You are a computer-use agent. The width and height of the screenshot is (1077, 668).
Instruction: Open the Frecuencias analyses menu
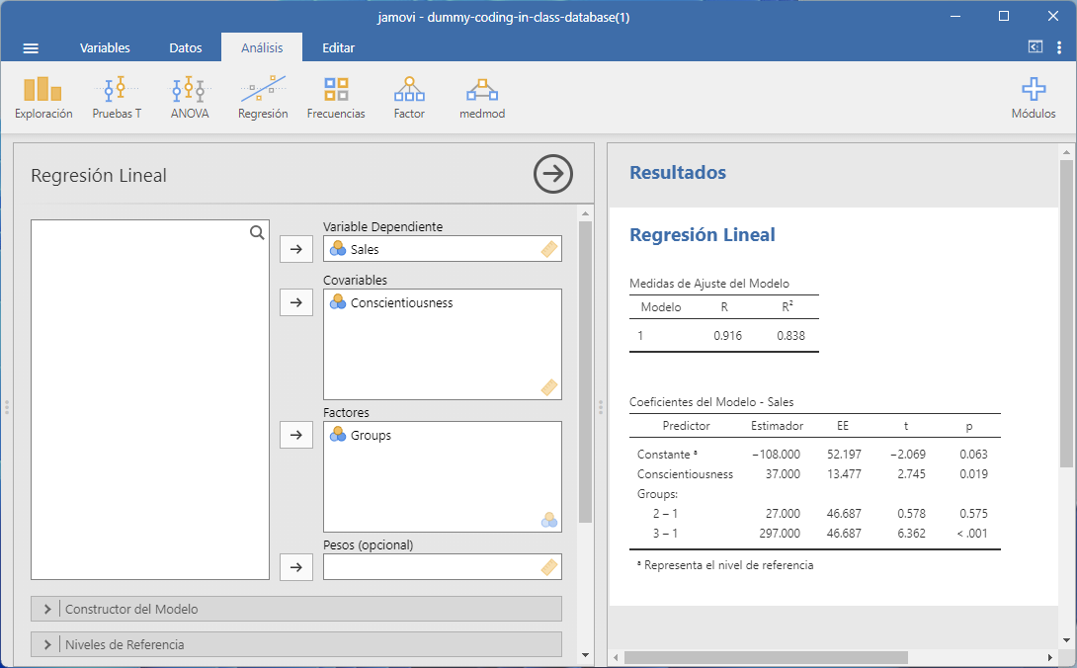[336, 98]
